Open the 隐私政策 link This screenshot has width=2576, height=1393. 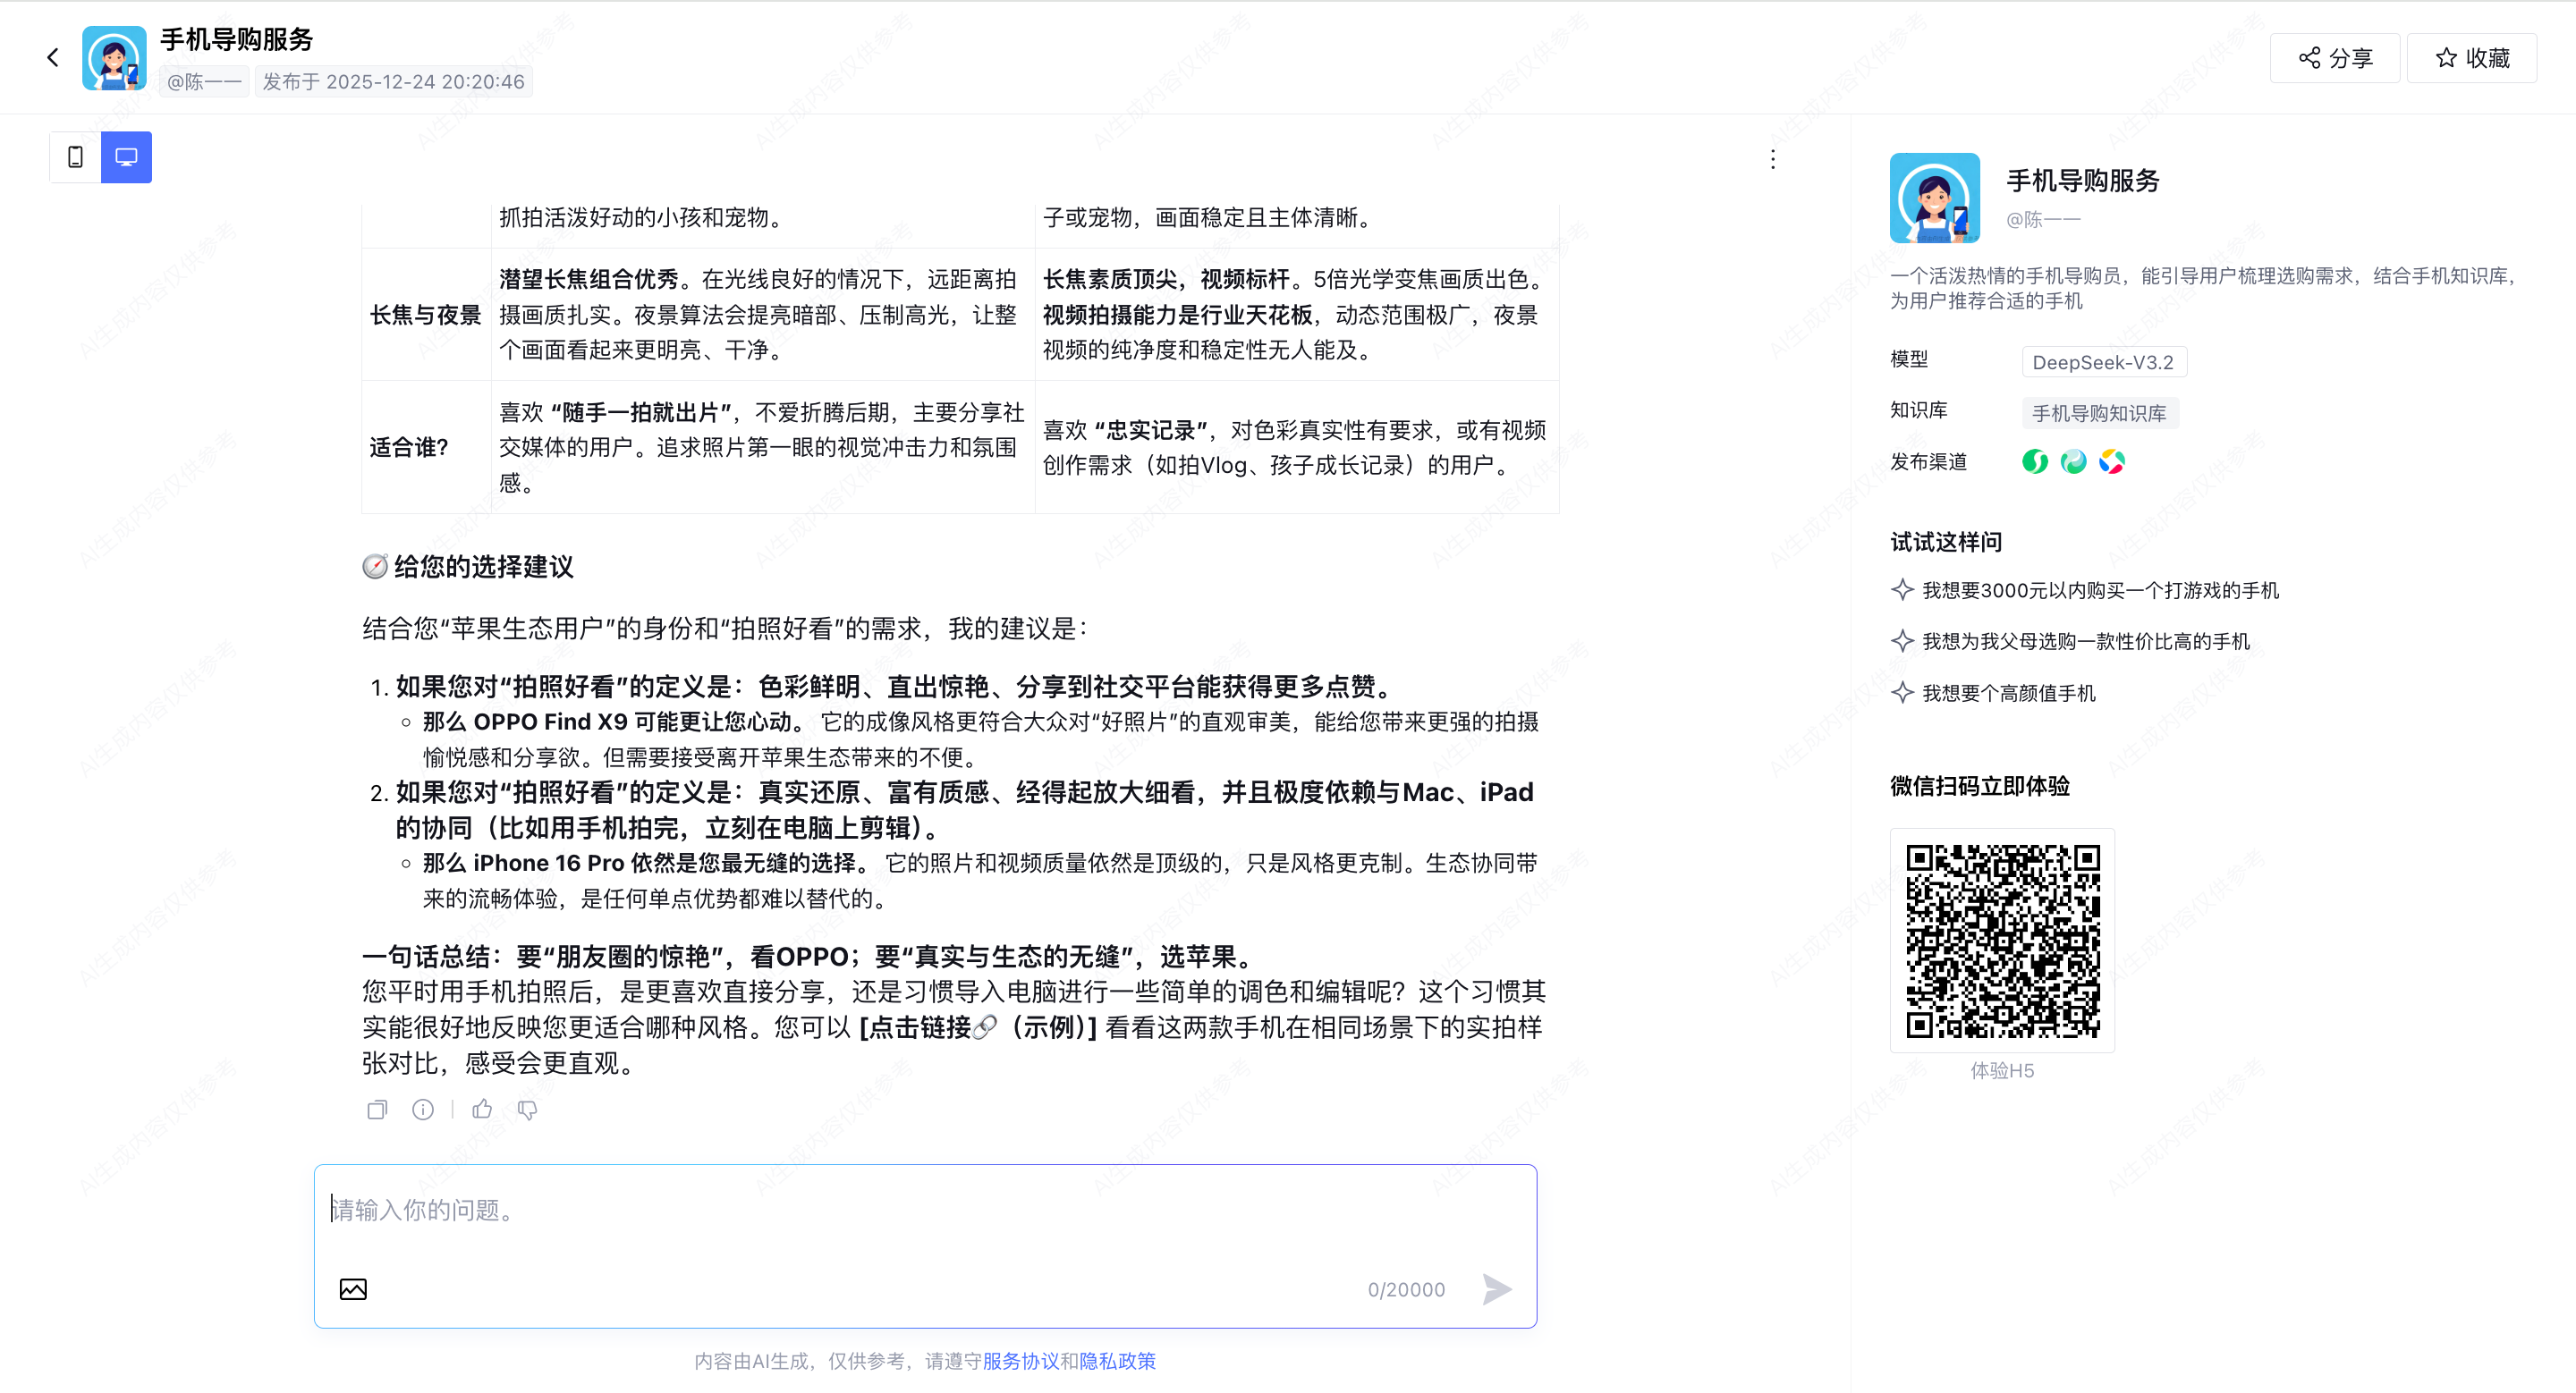click(x=1117, y=1361)
